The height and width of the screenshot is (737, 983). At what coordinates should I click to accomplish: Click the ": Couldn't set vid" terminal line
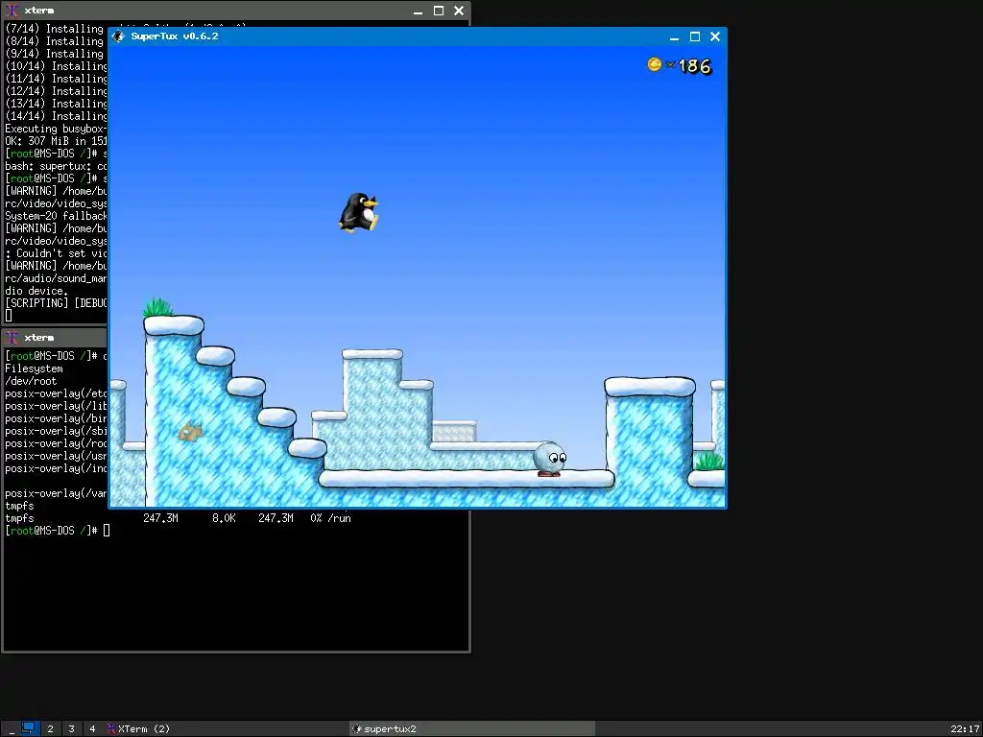click(x=57, y=253)
